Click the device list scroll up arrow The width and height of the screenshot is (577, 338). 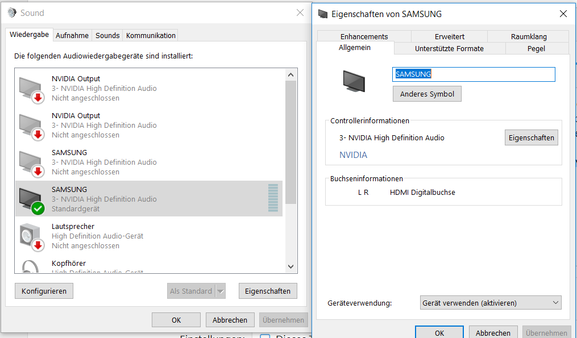290,74
